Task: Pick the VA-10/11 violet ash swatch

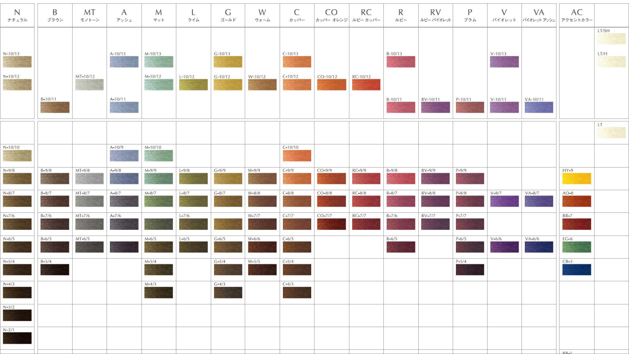Action: 539,107
